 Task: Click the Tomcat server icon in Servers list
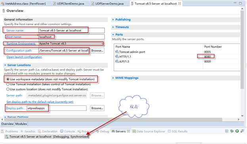coord(7,137)
